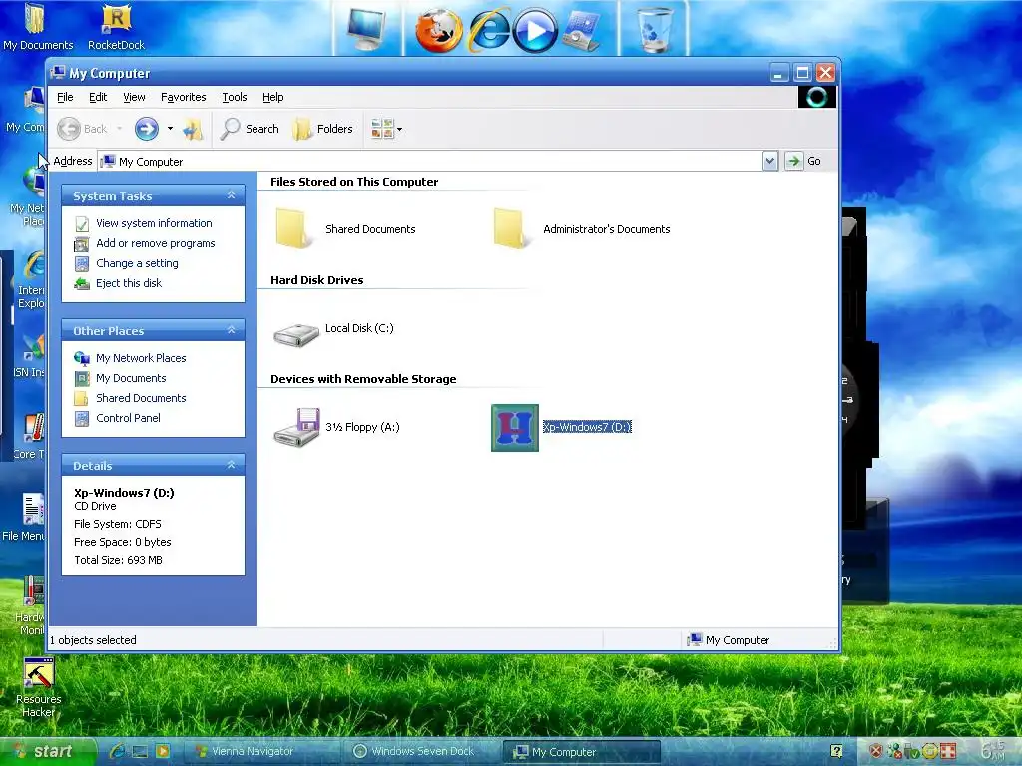This screenshot has width=1022, height=766.
Task: Open RocketDock desktop shortcut
Action: click(116, 27)
